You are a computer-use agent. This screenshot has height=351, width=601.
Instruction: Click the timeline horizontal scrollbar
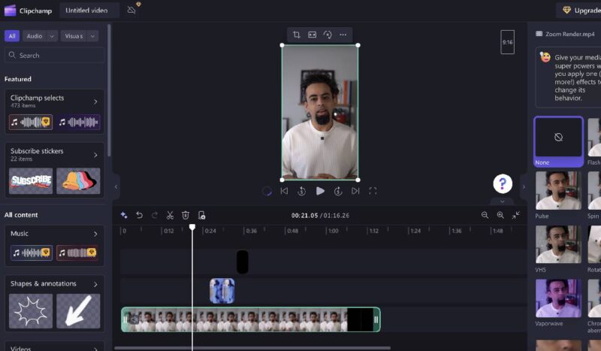pos(252,348)
